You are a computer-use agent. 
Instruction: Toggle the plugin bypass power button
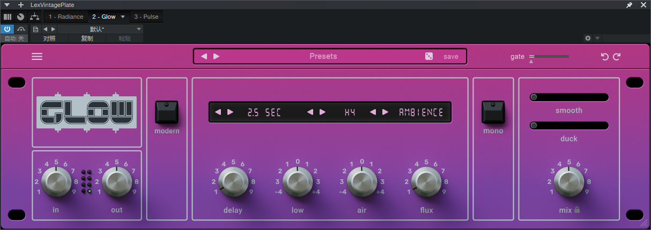[8, 29]
